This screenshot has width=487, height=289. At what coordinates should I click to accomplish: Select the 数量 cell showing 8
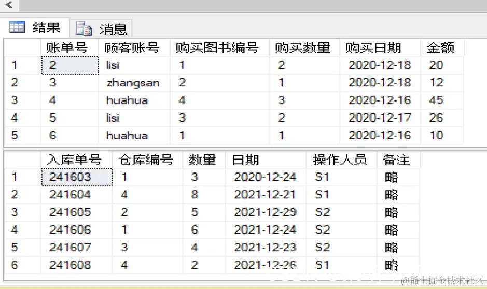tap(204, 195)
